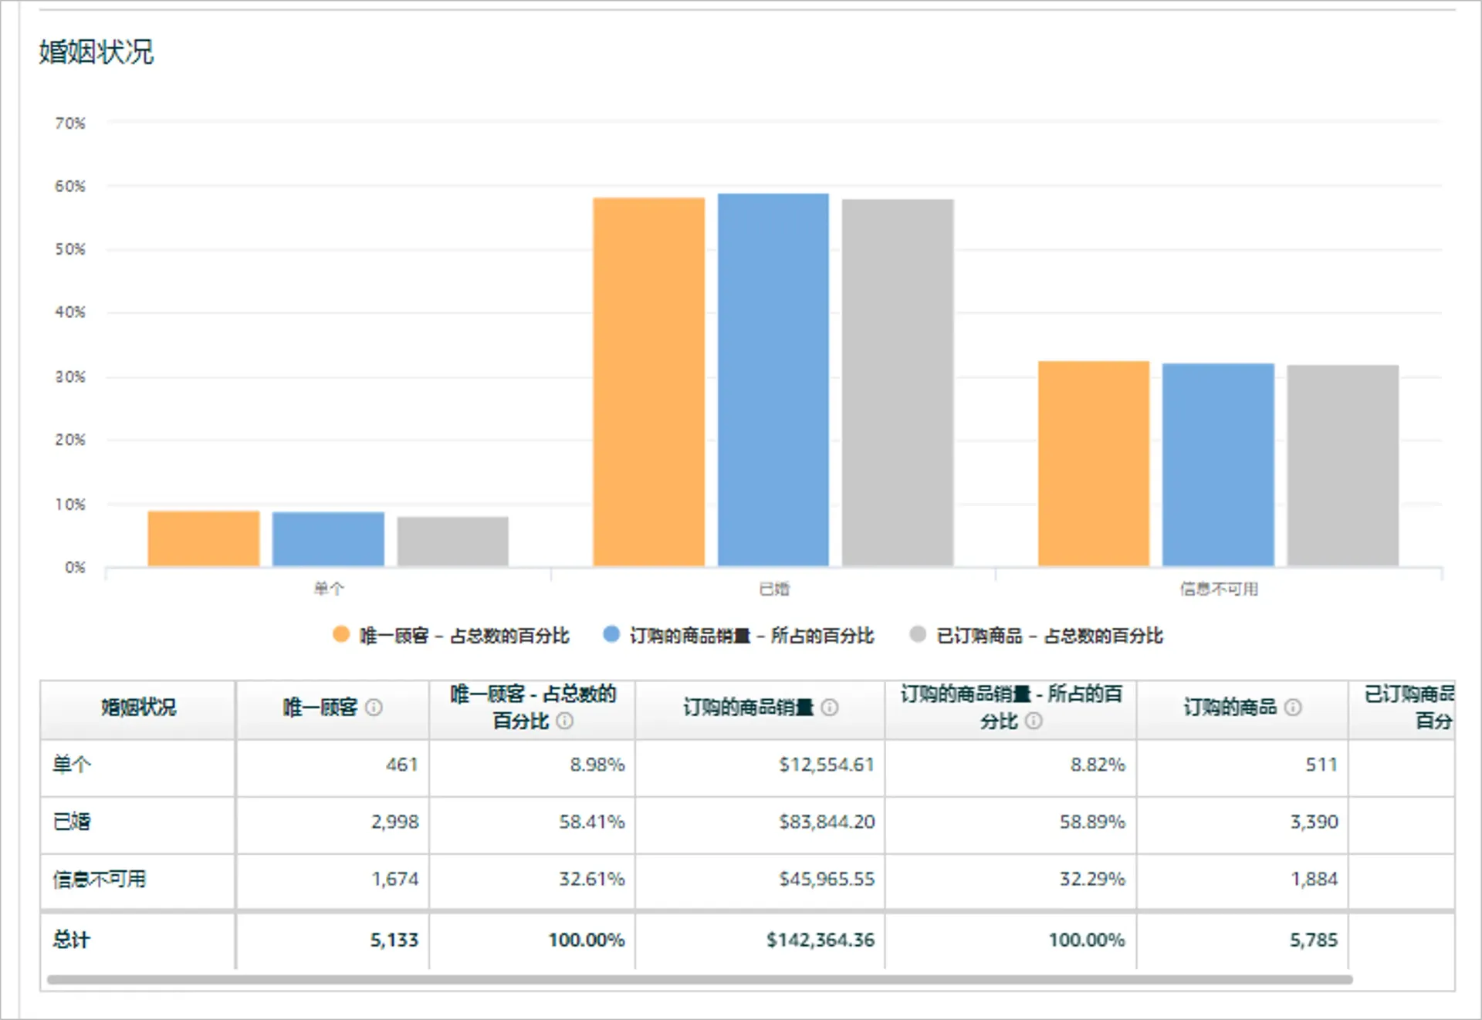Select the 单个 row label
The image size is (1482, 1020).
coord(72,765)
